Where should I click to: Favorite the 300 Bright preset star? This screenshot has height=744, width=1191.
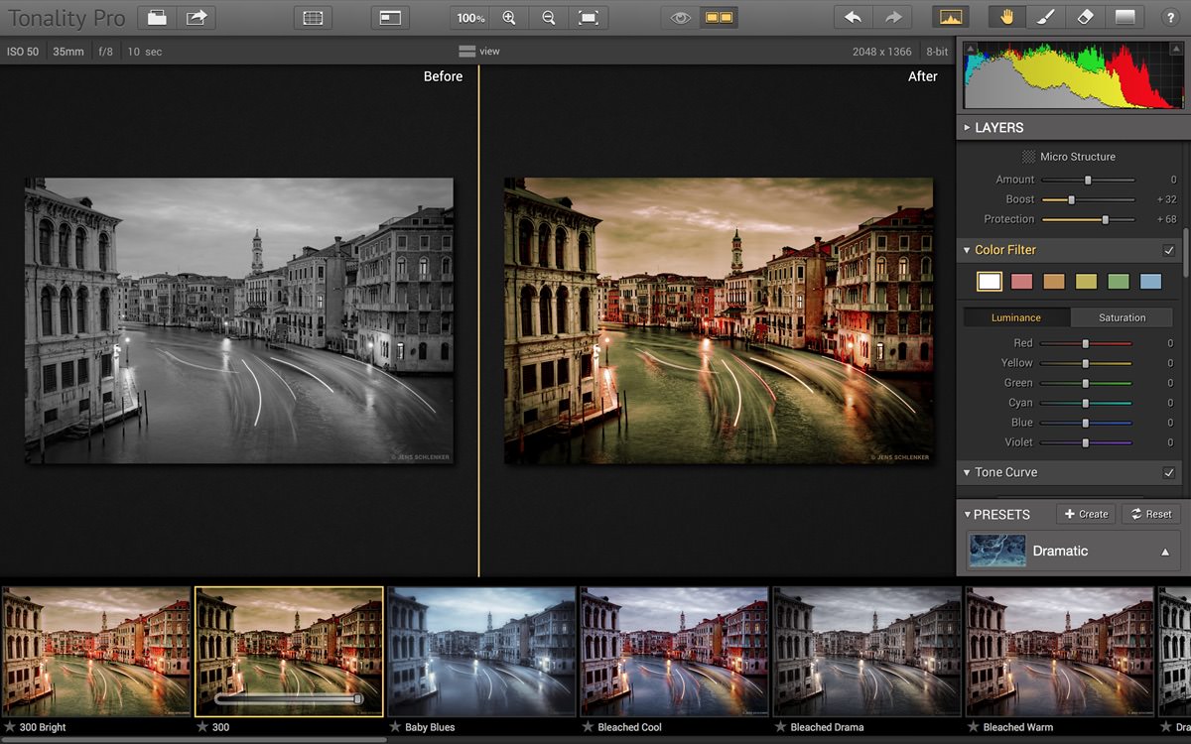tap(9, 727)
